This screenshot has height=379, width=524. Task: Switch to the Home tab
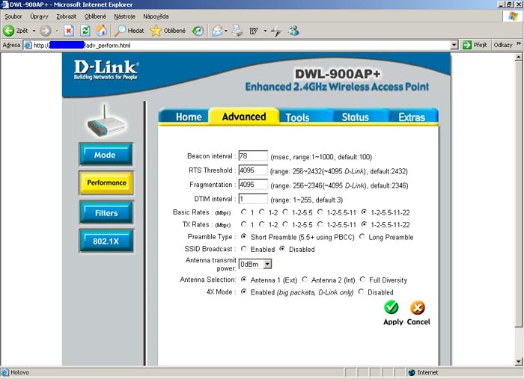[x=189, y=117]
